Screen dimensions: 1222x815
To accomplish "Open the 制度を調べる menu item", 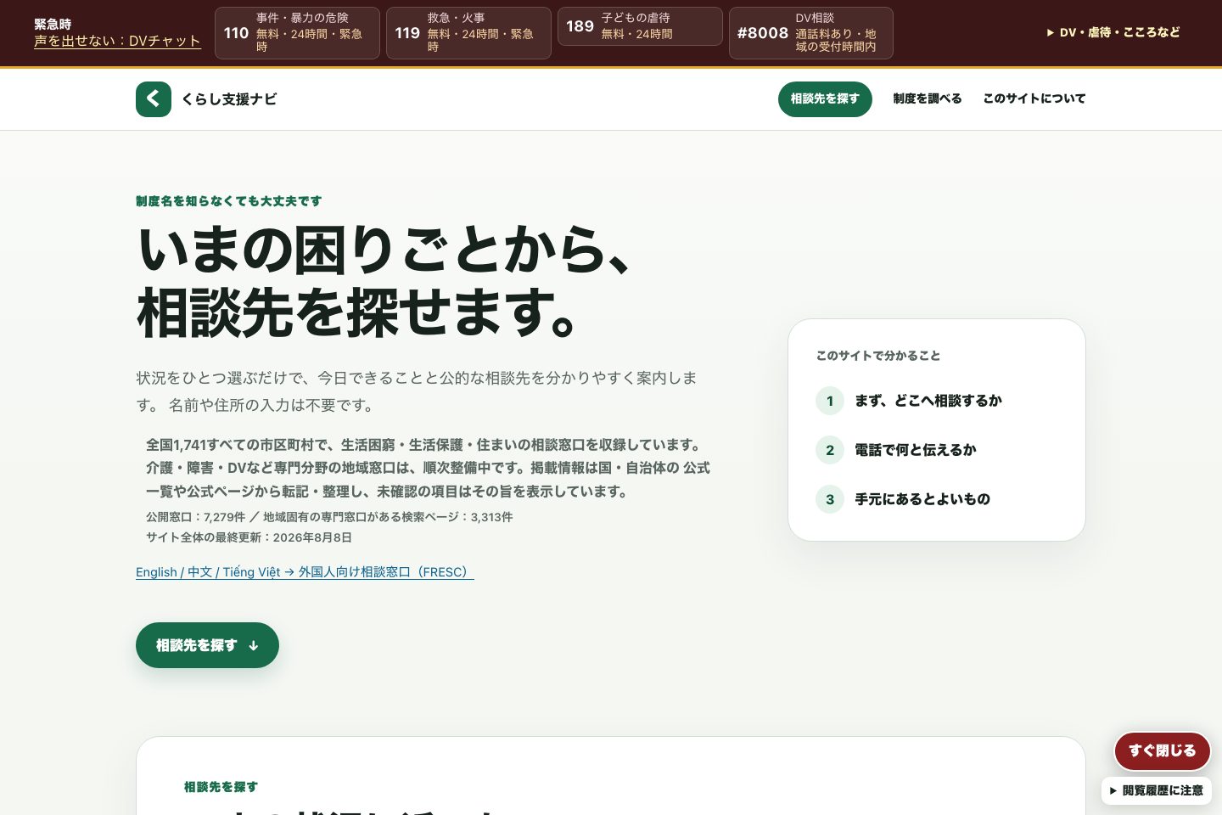I will tap(928, 98).
